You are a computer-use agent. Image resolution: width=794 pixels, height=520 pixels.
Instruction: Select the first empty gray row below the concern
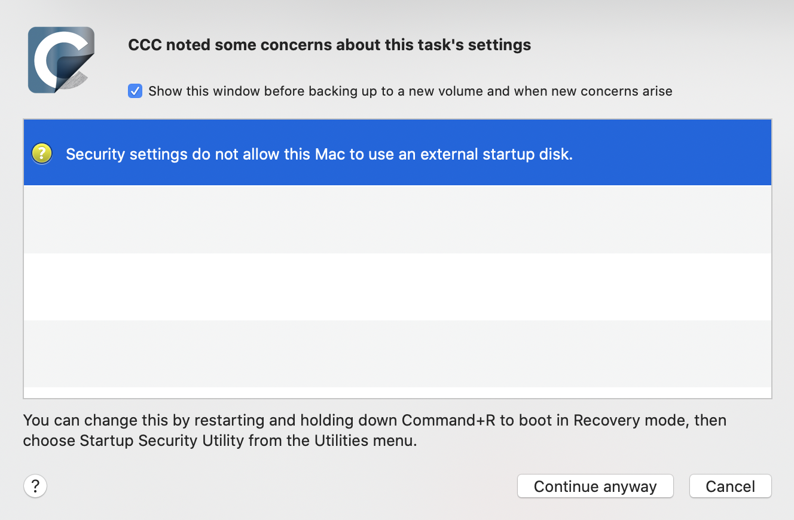coord(398,219)
